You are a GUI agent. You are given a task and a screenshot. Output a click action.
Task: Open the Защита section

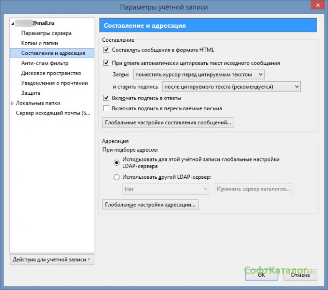click(30, 93)
